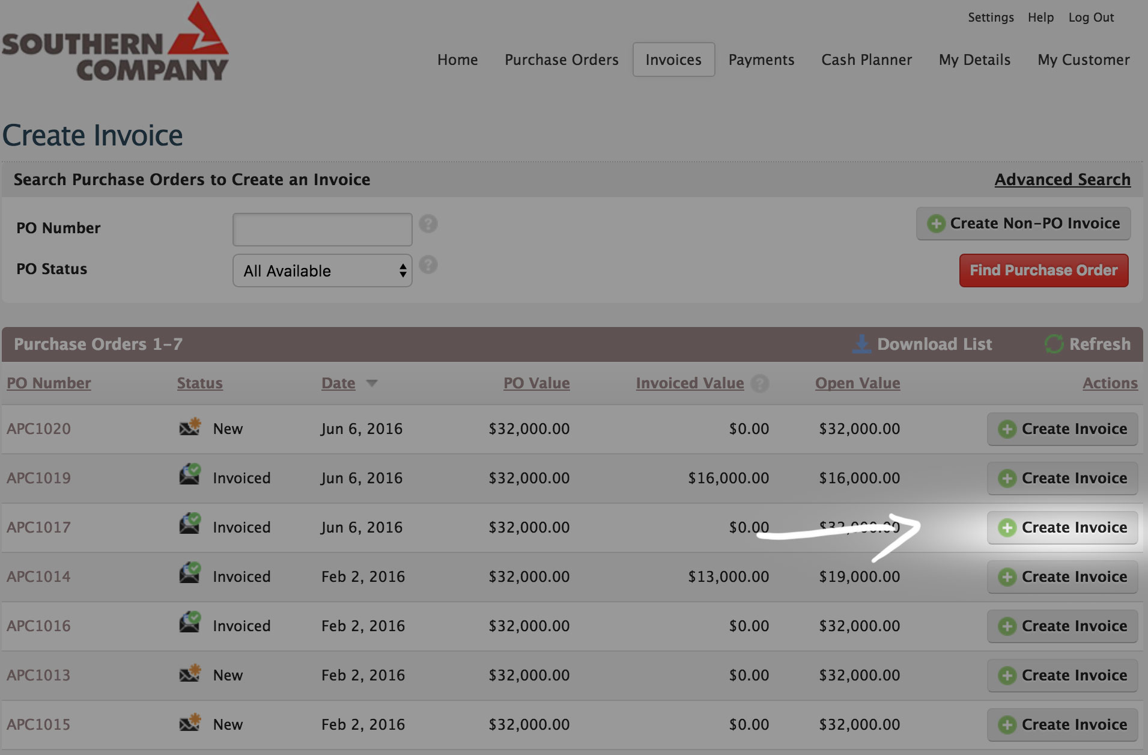Click the Find Purchase Order button
This screenshot has height=755, width=1148.
coord(1044,271)
